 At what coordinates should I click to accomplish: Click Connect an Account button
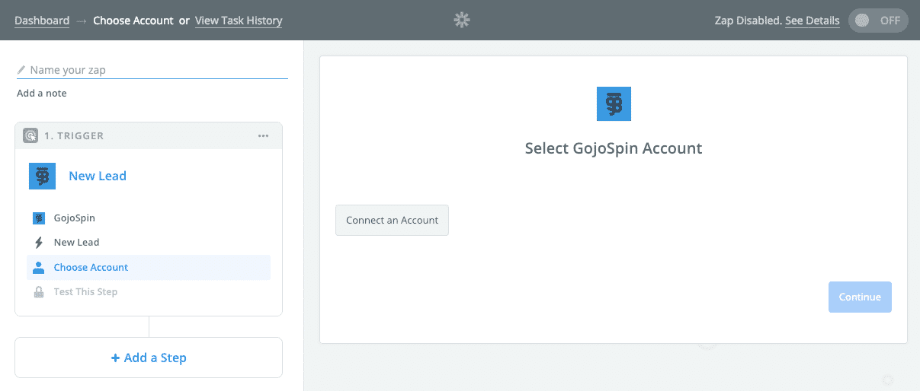click(x=392, y=220)
